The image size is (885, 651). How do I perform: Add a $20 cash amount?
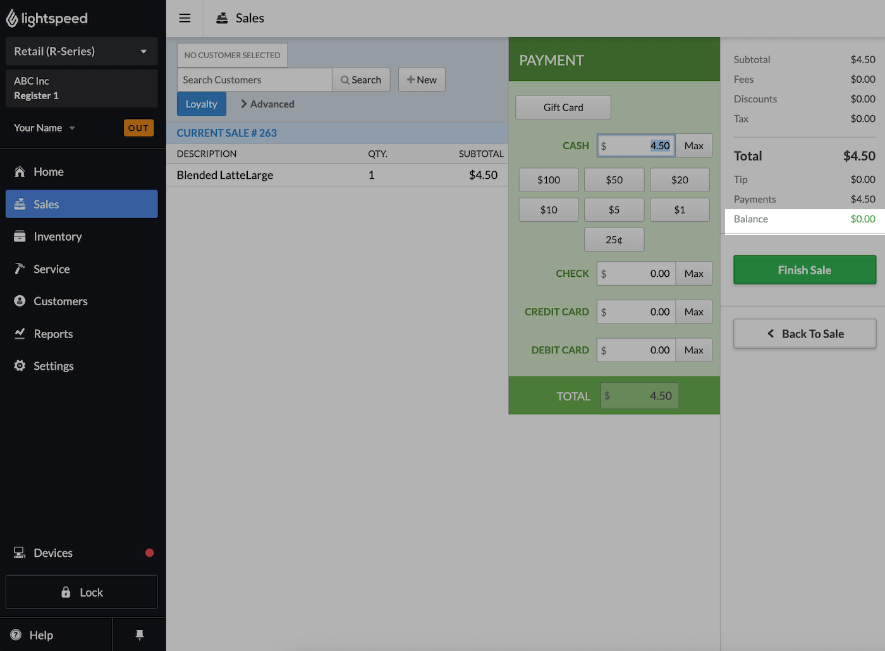(x=680, y=180)
